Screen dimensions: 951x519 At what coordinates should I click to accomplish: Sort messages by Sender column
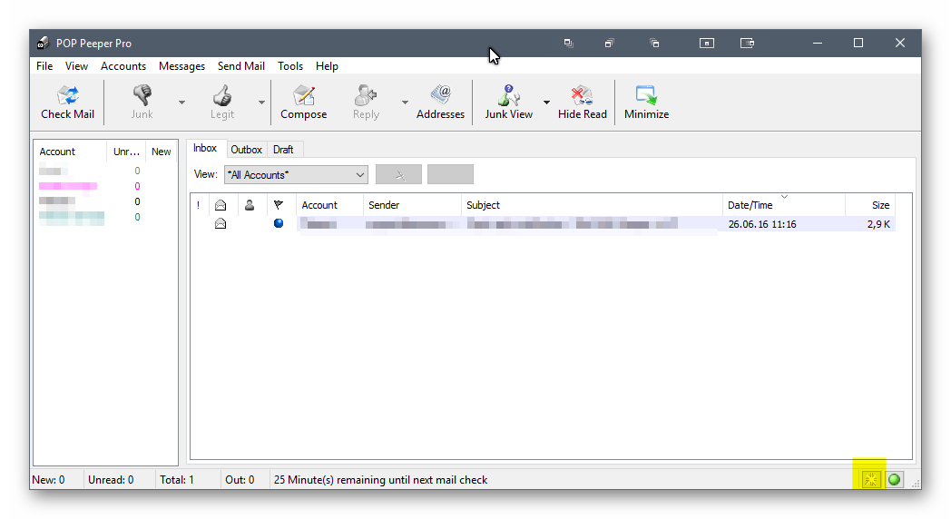pyautogui.click(x=412, y=205)
